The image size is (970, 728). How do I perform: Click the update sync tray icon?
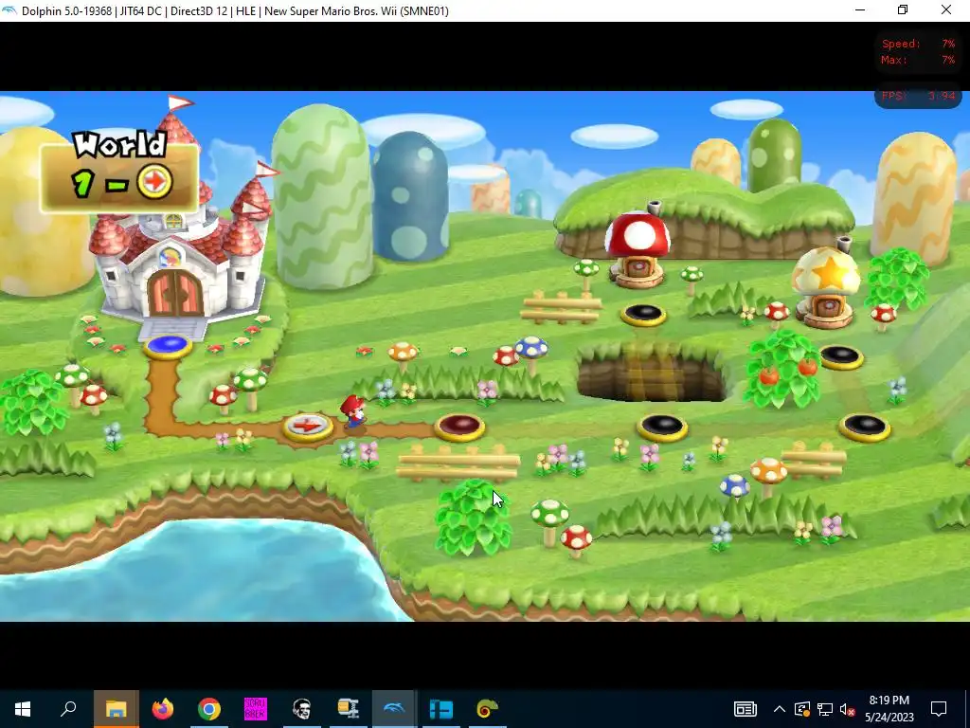point(802,709)
